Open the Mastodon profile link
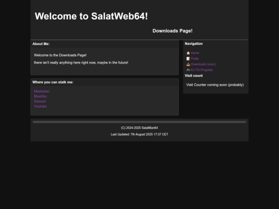Image resolution: width=279 pixels, height=209 pixels. click(42, 91)
